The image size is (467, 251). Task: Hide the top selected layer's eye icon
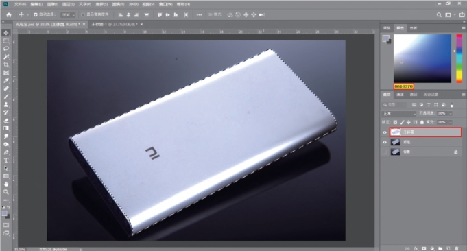(385, 132)
